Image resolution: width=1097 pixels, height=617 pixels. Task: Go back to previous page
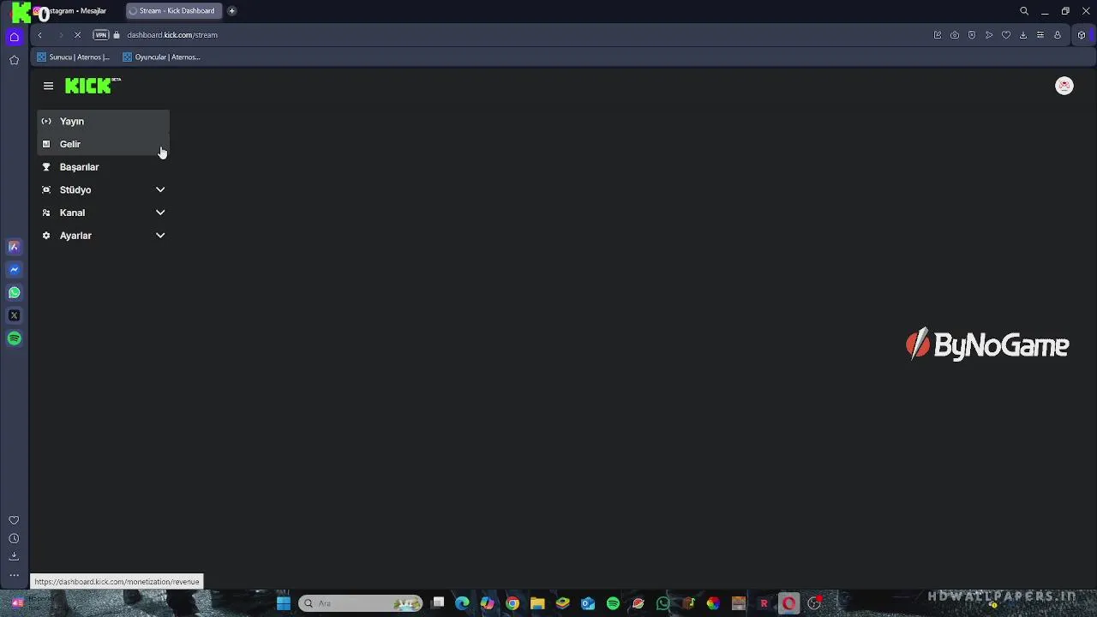coord(40,35)
